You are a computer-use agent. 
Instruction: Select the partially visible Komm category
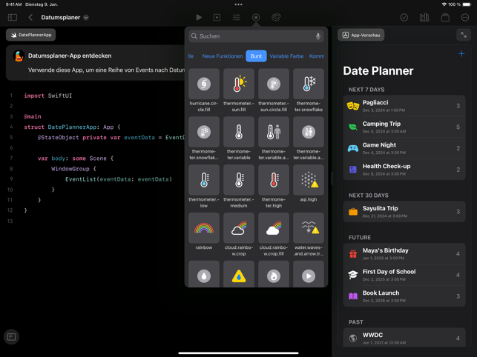pyautogui.click(x=317, y=56)
